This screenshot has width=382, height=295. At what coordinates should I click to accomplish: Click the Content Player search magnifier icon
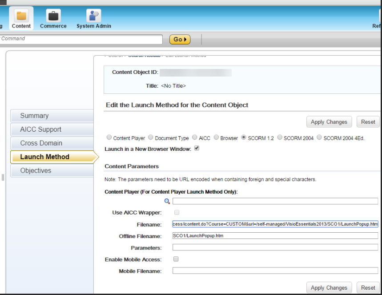point(167,202)
